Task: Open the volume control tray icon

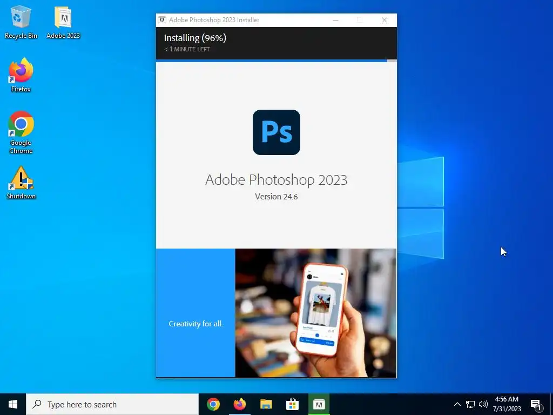Action: tap(483, 404)
